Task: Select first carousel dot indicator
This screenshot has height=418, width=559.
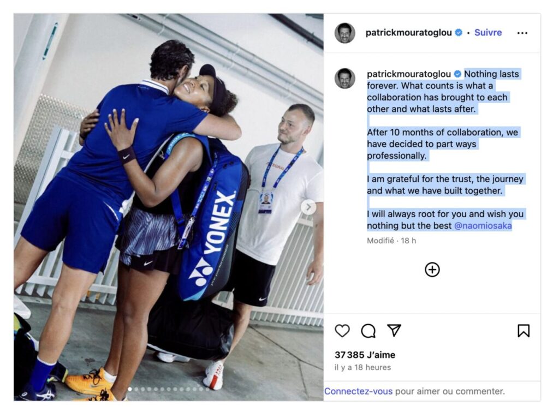Action: coord(130,390)
